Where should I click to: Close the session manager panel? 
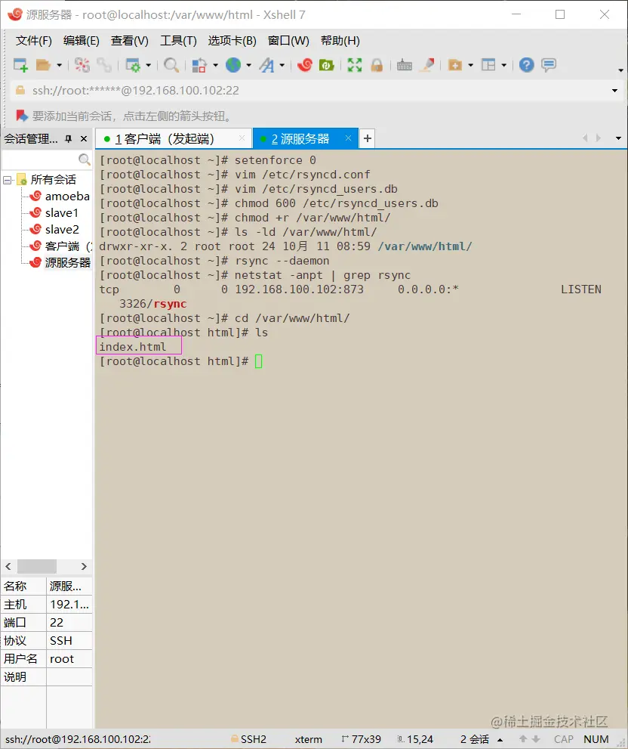(84, 138)
